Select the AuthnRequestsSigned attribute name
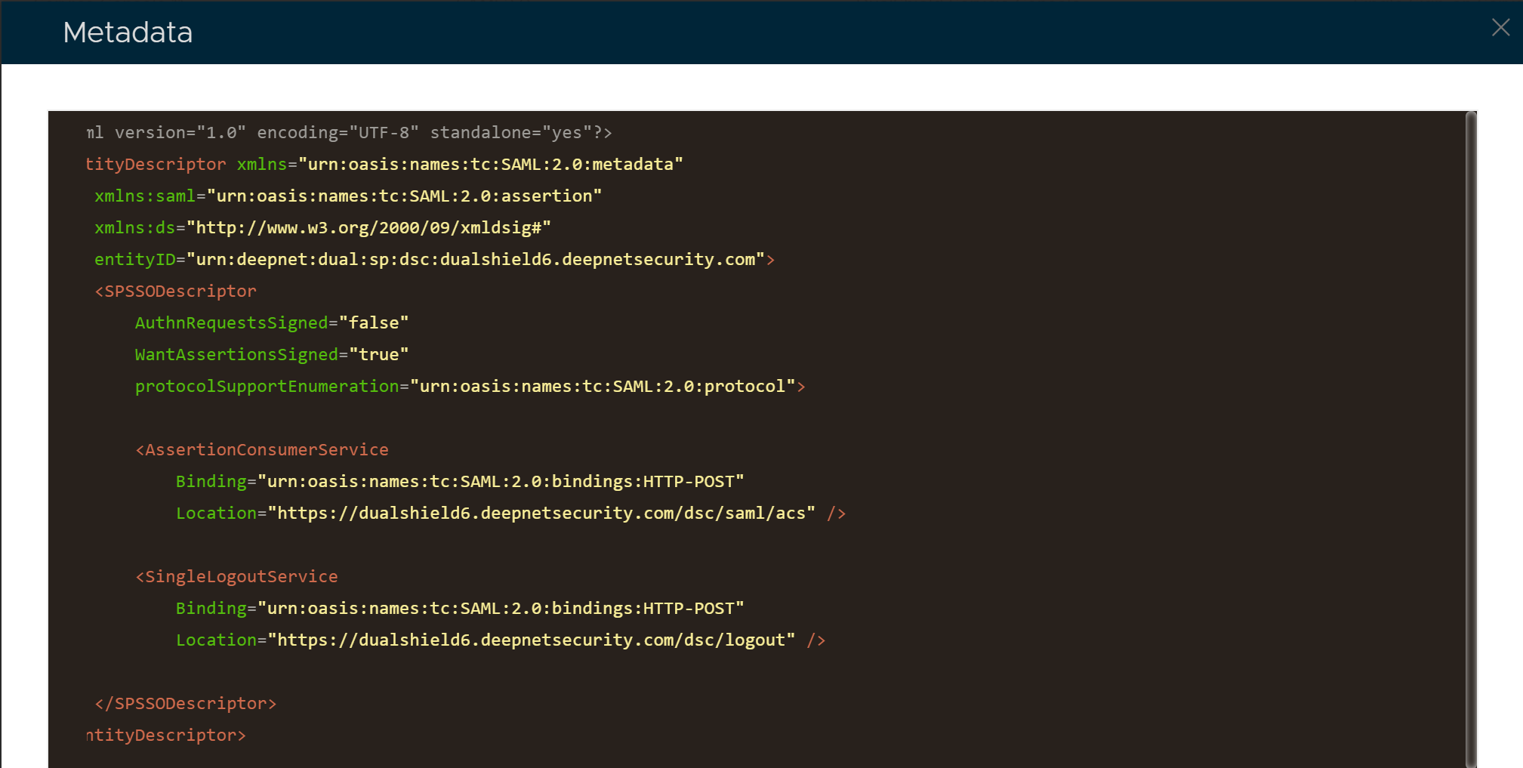1523x768 pixels. click(x=231, y=323)
